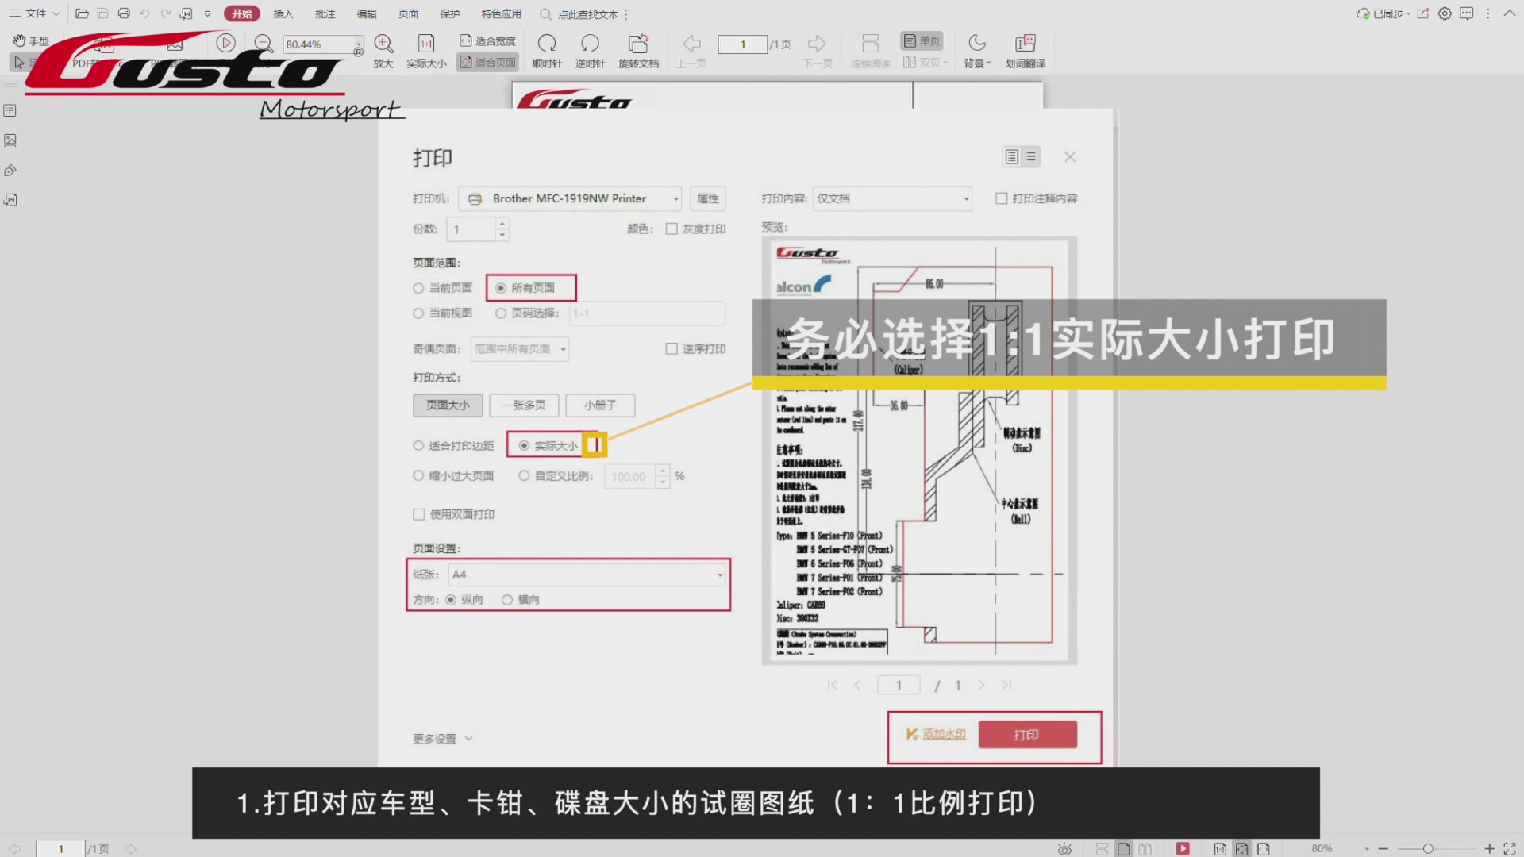
Task: Click the background (背景) moon icon
Action: pyautogui.click(x=977, y=43)
